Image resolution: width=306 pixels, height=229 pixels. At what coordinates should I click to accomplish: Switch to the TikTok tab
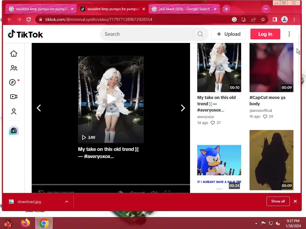pos(113,9)
